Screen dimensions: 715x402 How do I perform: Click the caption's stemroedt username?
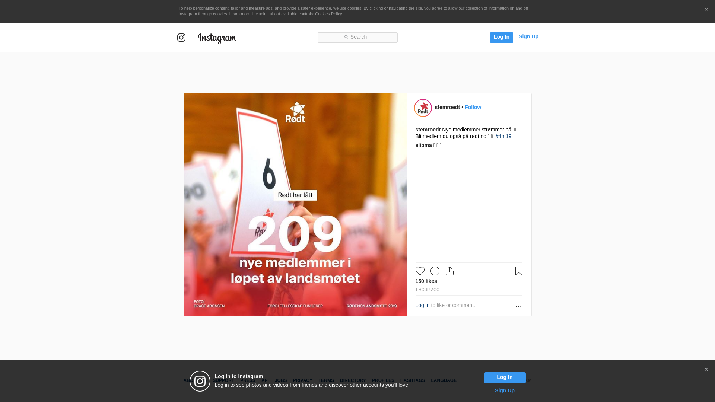point(428,130)
